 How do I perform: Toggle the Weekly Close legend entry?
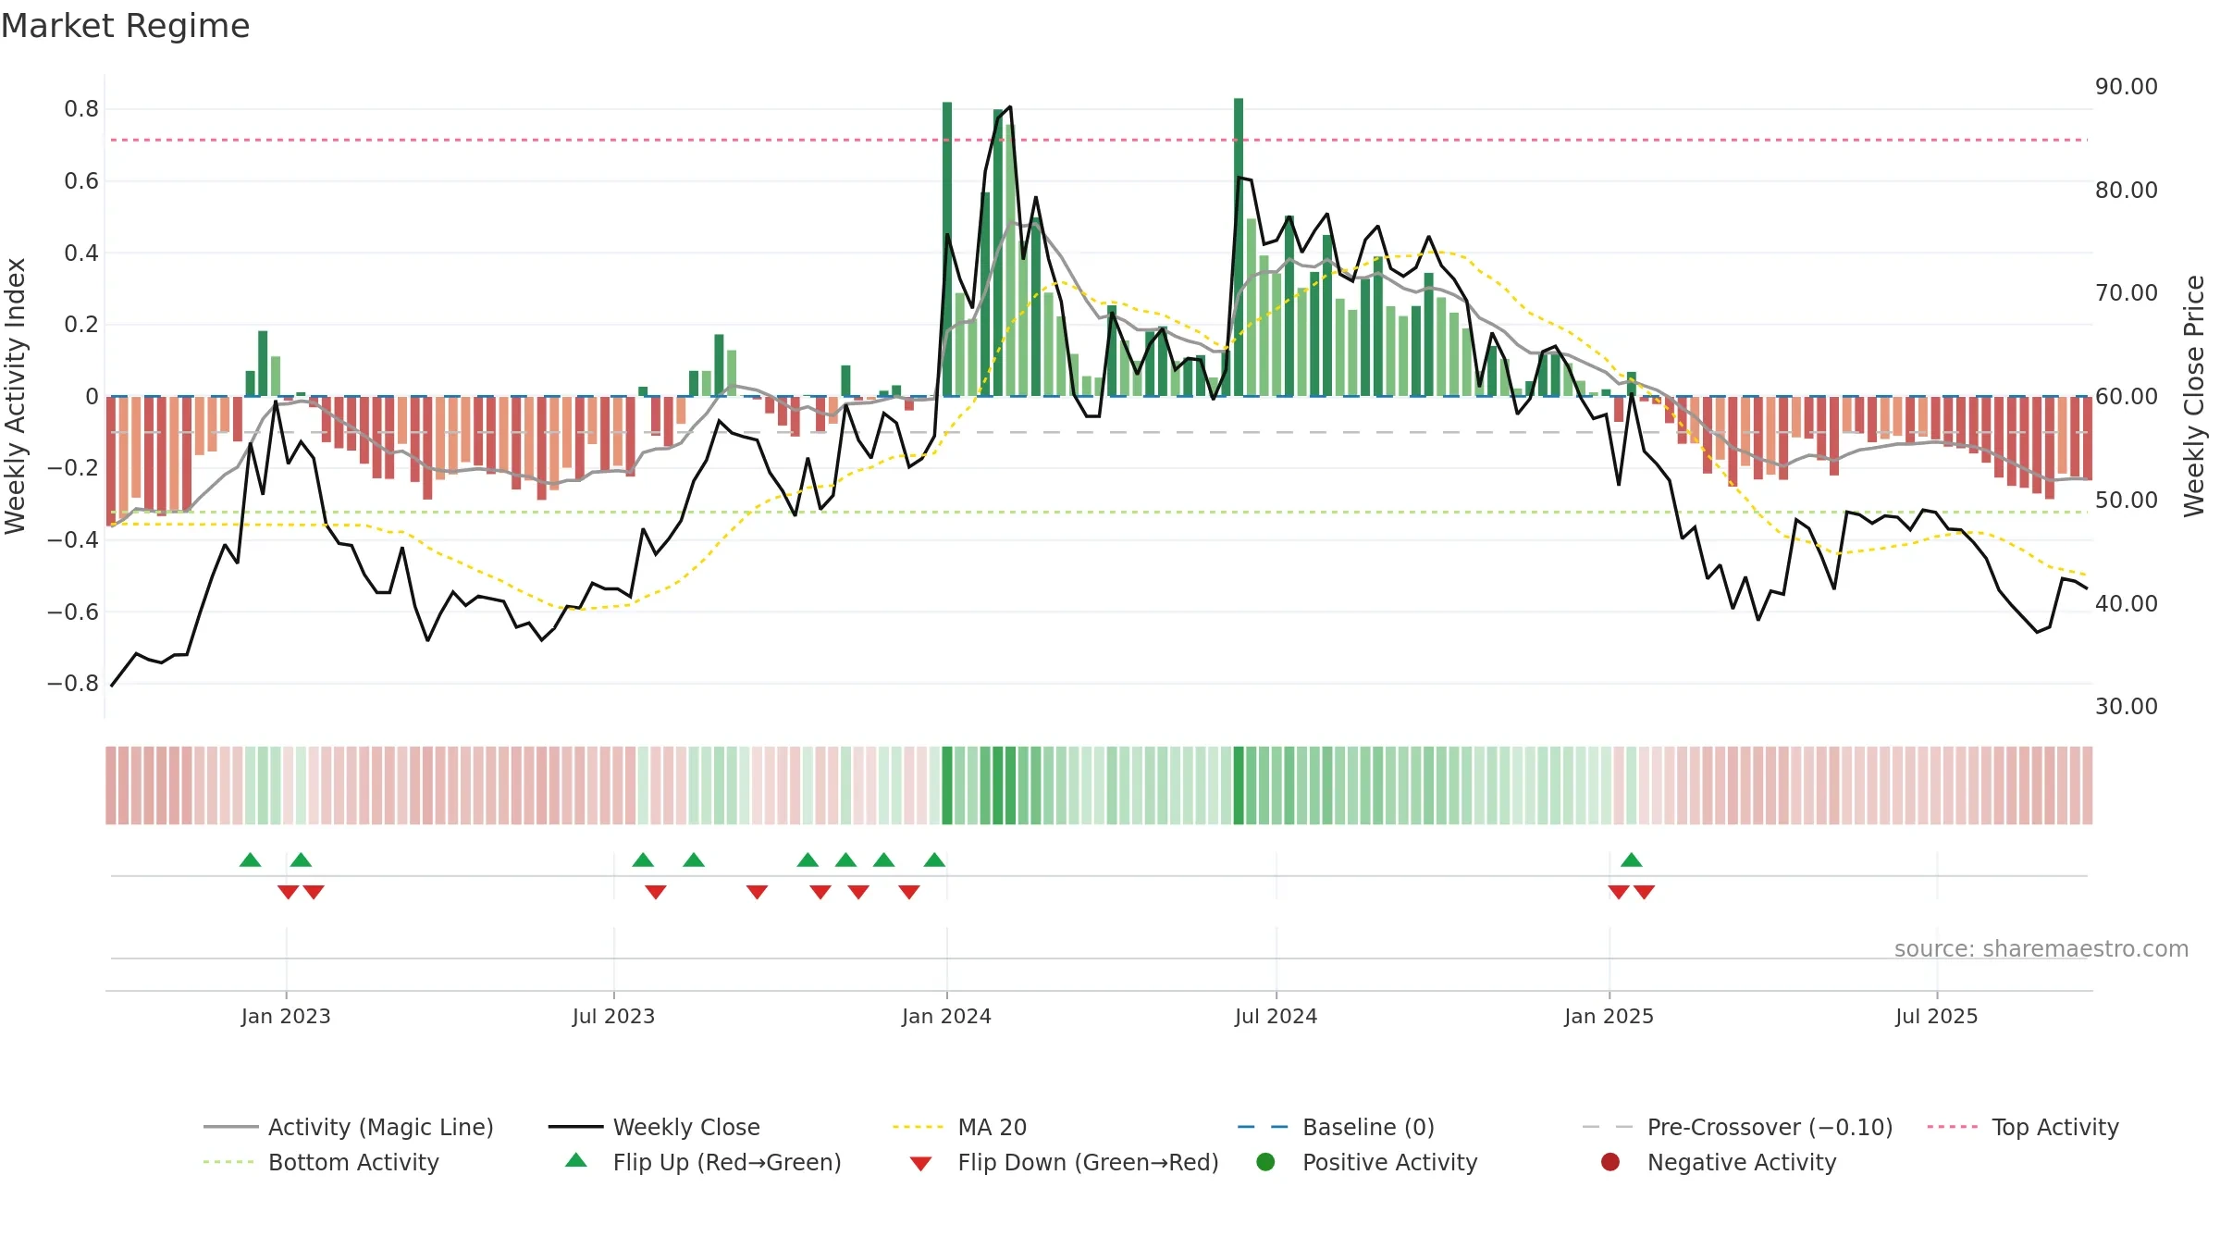pos(655,1127)
